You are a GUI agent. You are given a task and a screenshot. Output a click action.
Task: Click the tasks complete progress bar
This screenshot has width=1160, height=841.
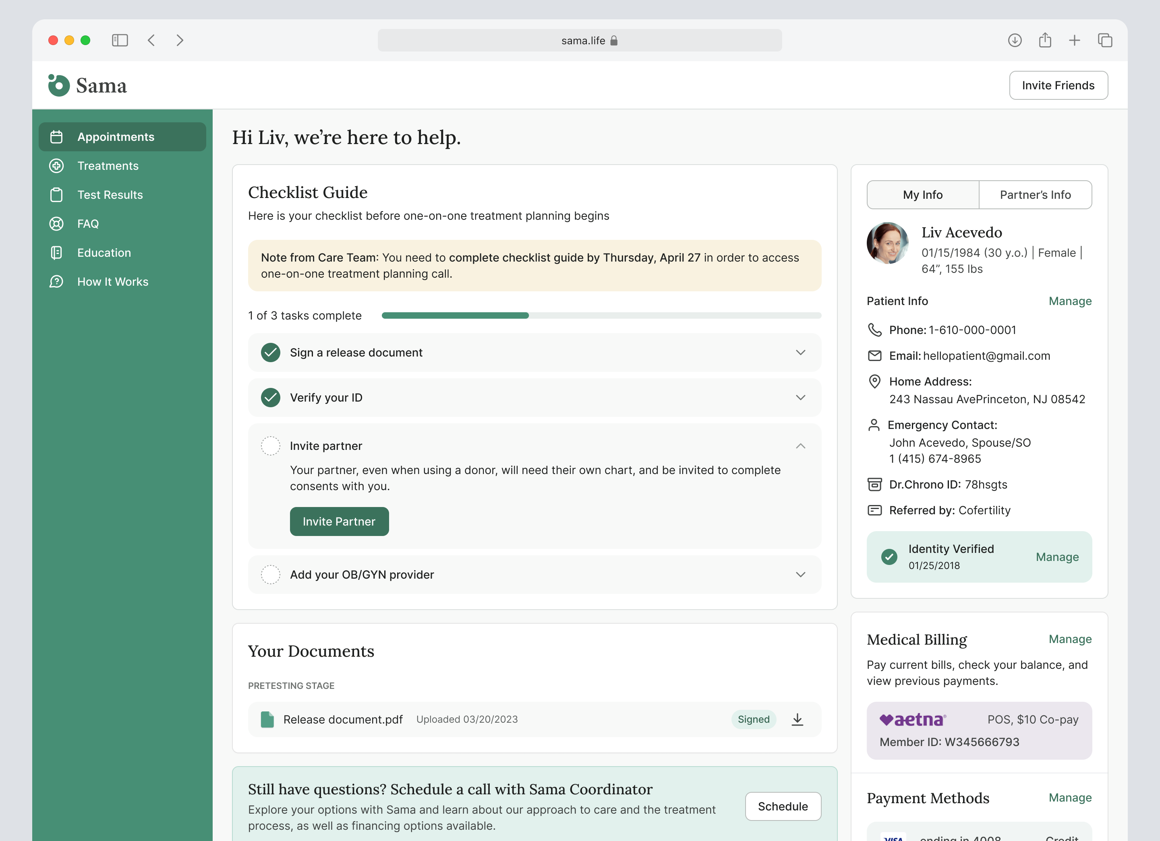pos(601,316)
